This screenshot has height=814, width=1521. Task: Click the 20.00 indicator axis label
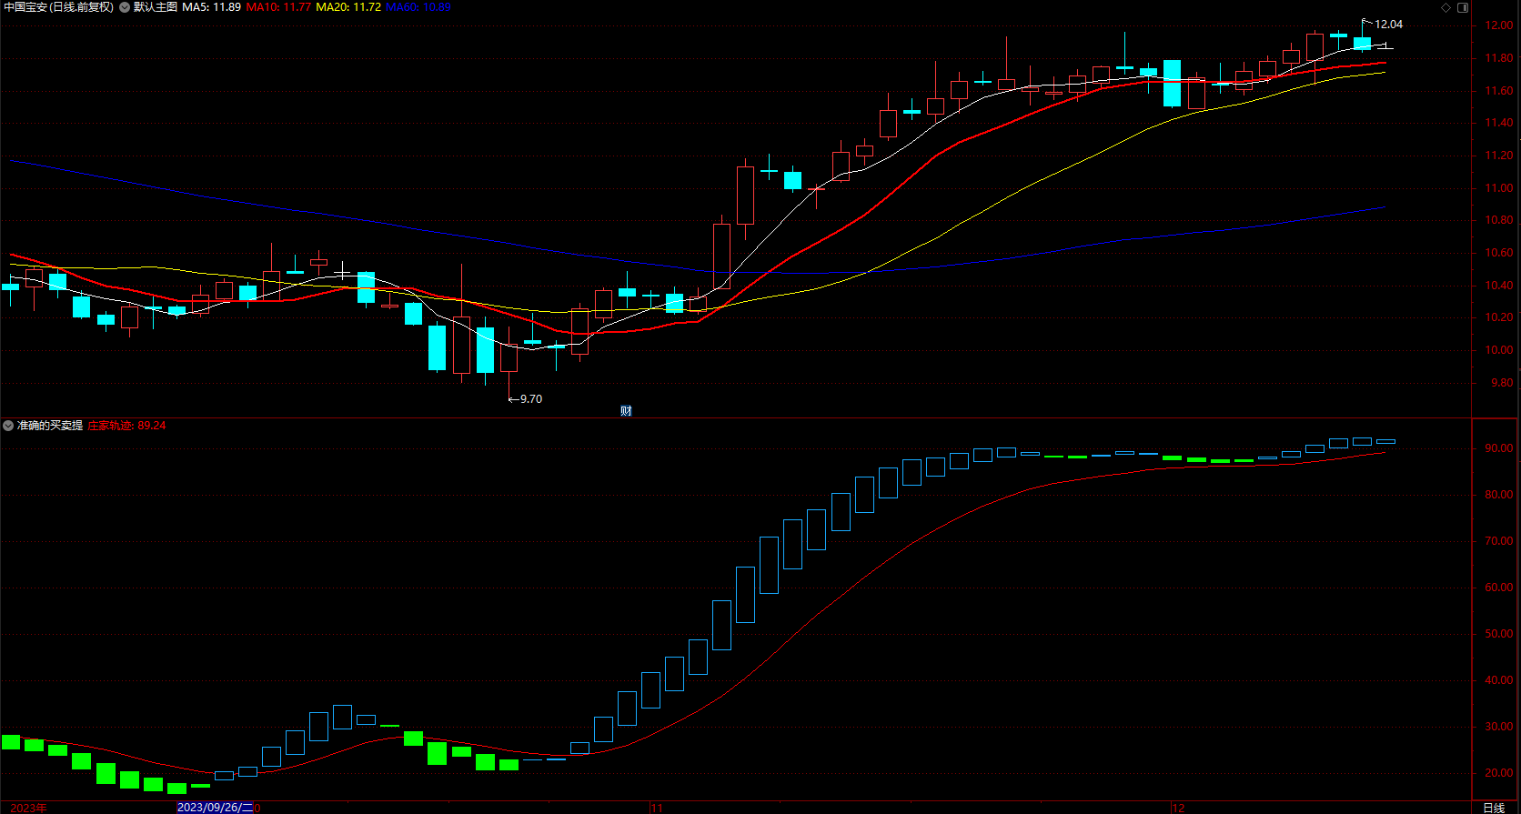(x=1499, y=773)
